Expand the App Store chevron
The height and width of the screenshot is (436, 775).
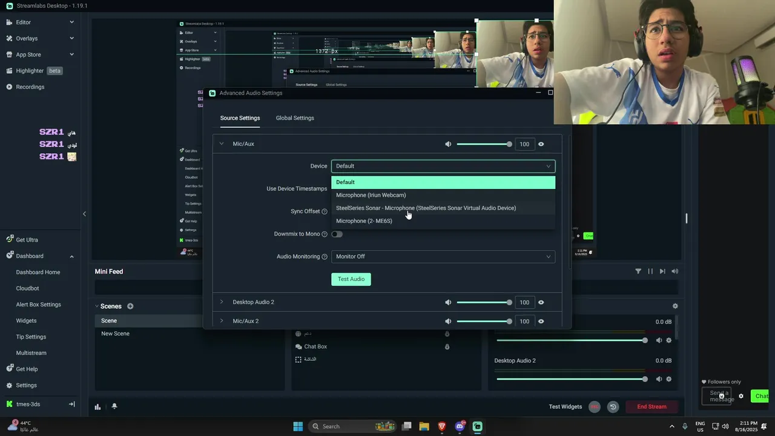pyautogui.click(x=71, y=54)
